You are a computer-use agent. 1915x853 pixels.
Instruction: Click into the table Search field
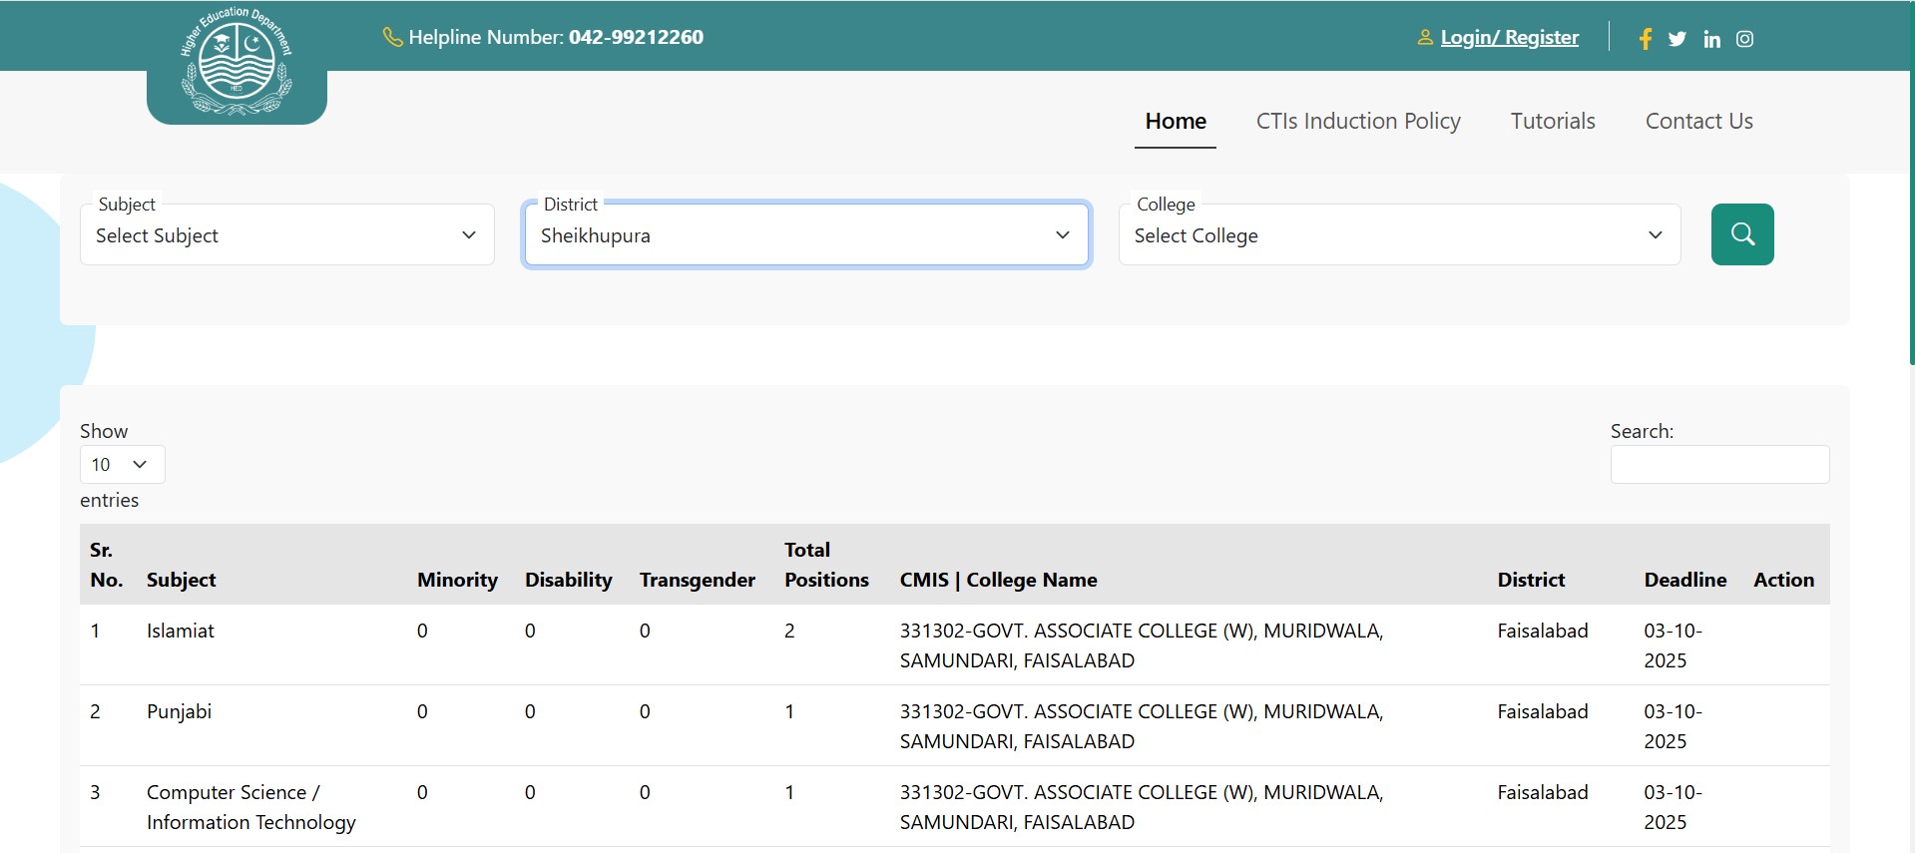pyautogui.click(x=1718, y=465)
